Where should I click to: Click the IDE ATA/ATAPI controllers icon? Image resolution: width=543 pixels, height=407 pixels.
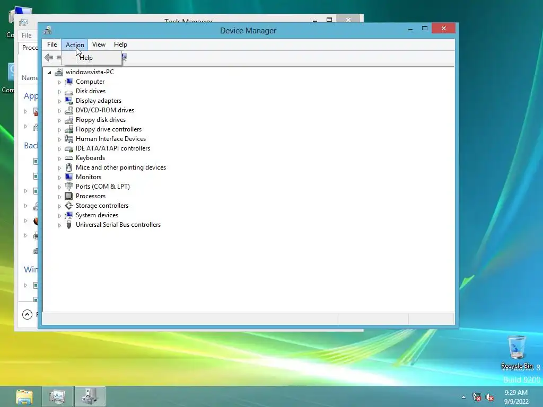69,148
